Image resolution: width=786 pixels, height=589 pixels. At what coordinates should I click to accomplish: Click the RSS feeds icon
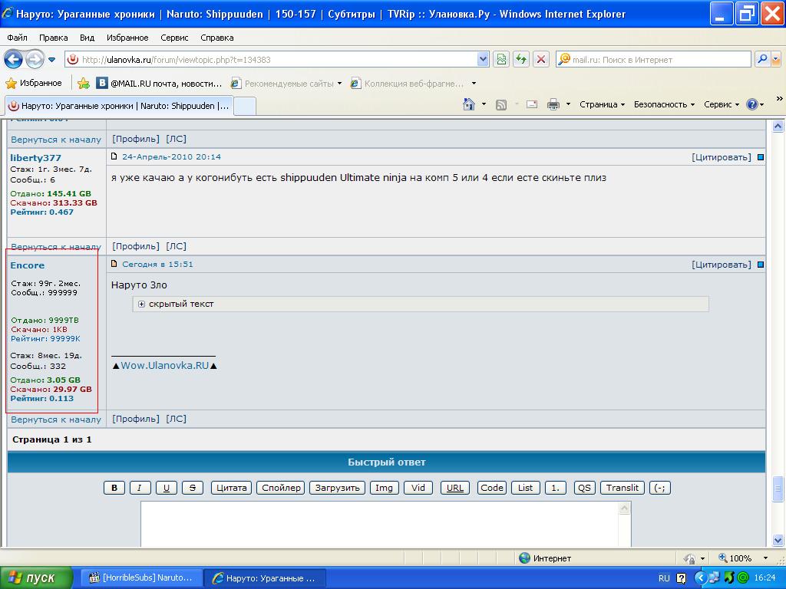pos(501,104)
